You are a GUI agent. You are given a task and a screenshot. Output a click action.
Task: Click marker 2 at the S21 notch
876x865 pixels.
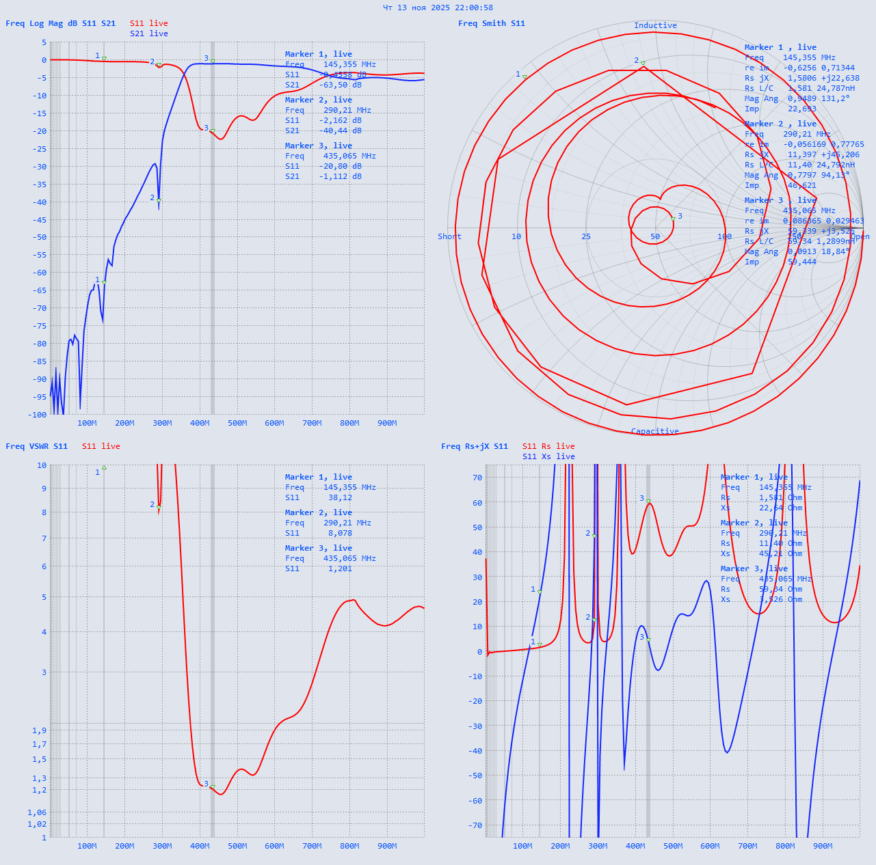(159, 200)
